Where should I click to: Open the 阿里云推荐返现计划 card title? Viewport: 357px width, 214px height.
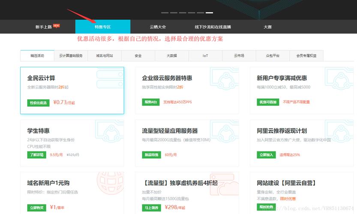pos(282,131)
